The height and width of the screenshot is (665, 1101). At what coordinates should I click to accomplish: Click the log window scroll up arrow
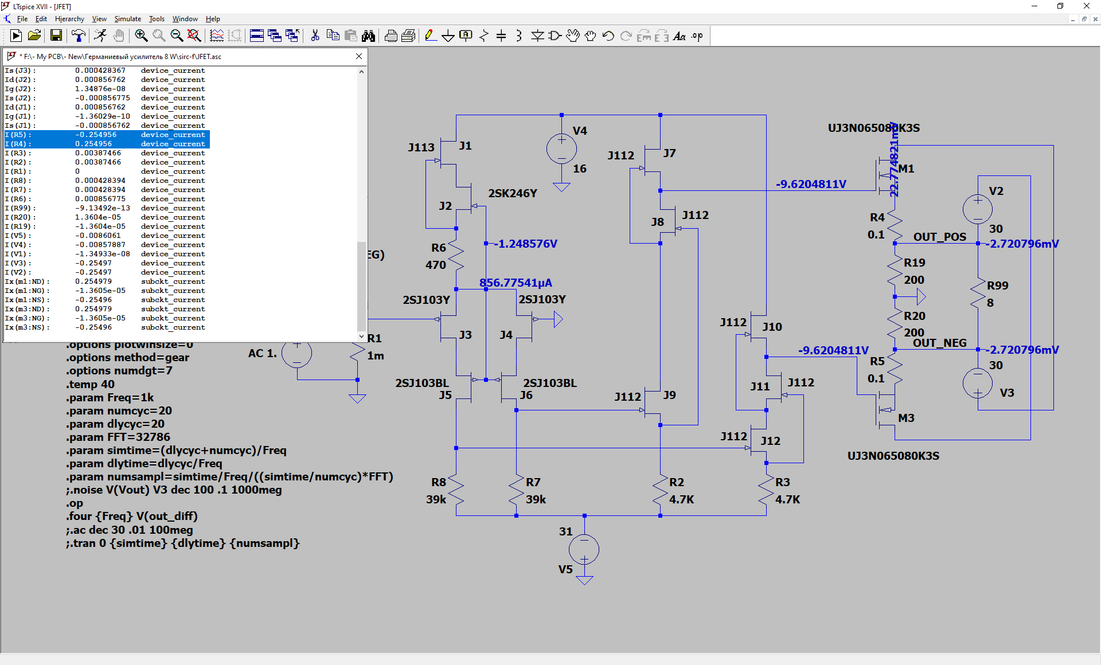pyautogui.click(x=361, y=72)
